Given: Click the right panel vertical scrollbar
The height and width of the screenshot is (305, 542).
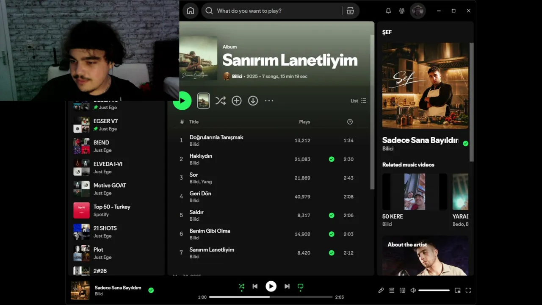Looking at the screenshot, I should [x=471, y=102].
